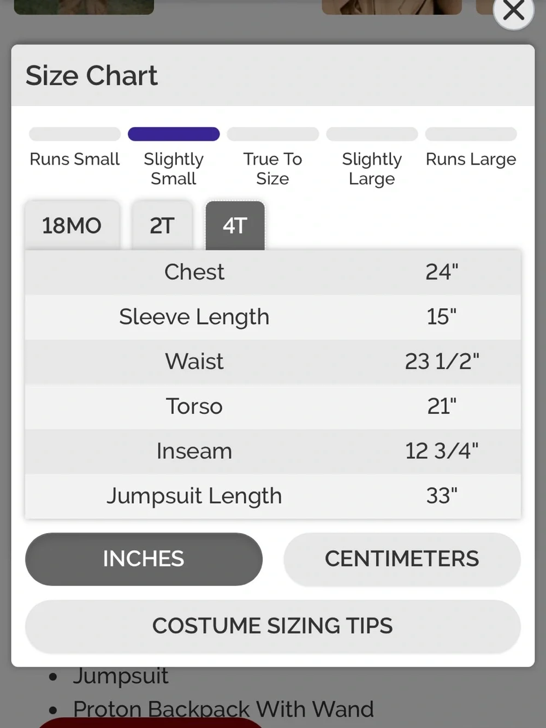This screenshot has height=728, width=546.
Task: Switch to the 2T size tab
Action: click(162, 226)
